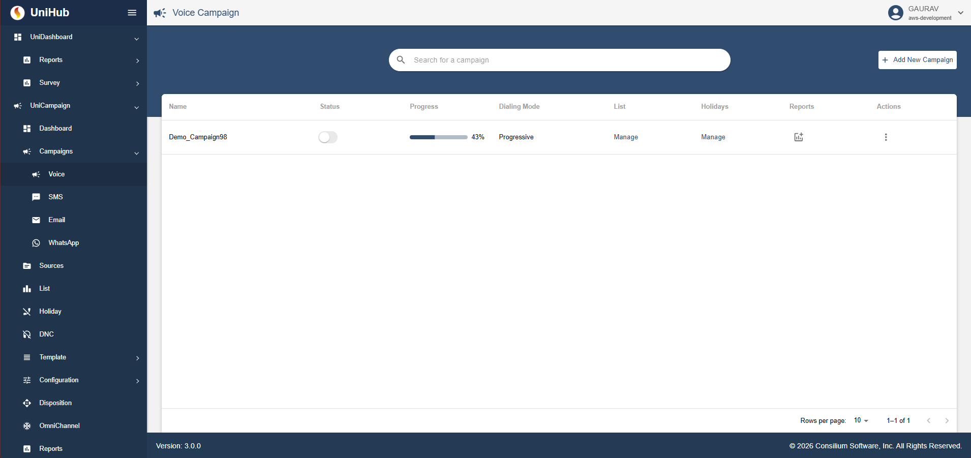Toggle the hamburger menu to collapse sidebar

[132, 12]
